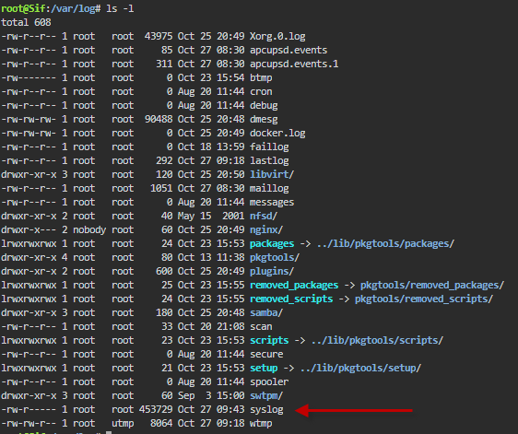Click the syslog size value 453729
Image resolution: width=518 pixels, height=434 pixels.
pos(156,409)
